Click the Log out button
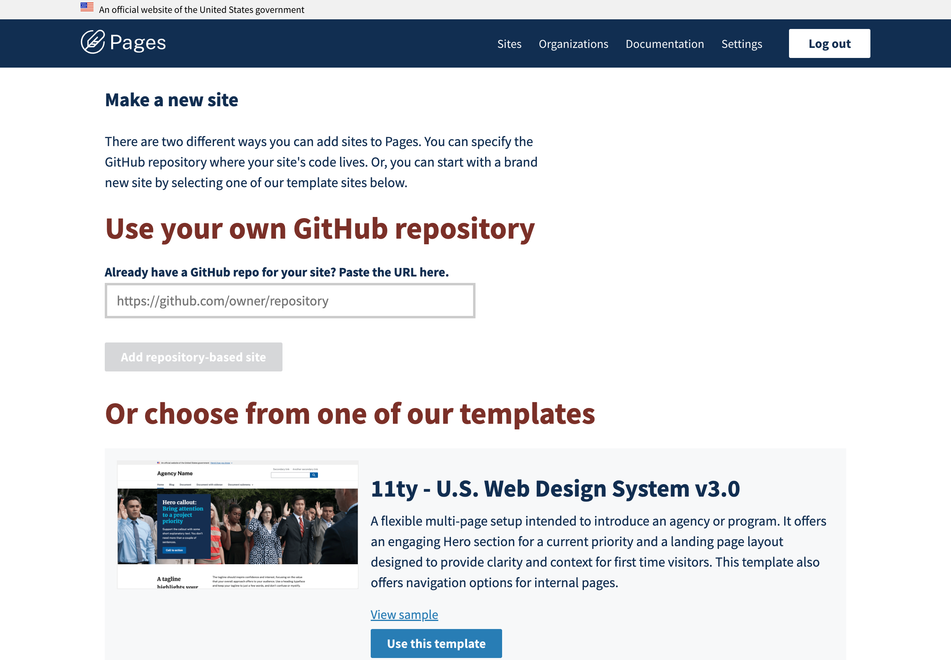 point(829,43)
